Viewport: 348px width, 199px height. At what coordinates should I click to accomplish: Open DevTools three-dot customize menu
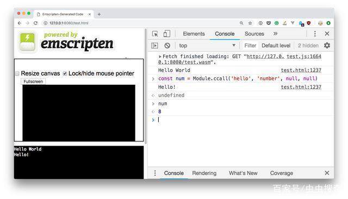click(x=315, y=34)
